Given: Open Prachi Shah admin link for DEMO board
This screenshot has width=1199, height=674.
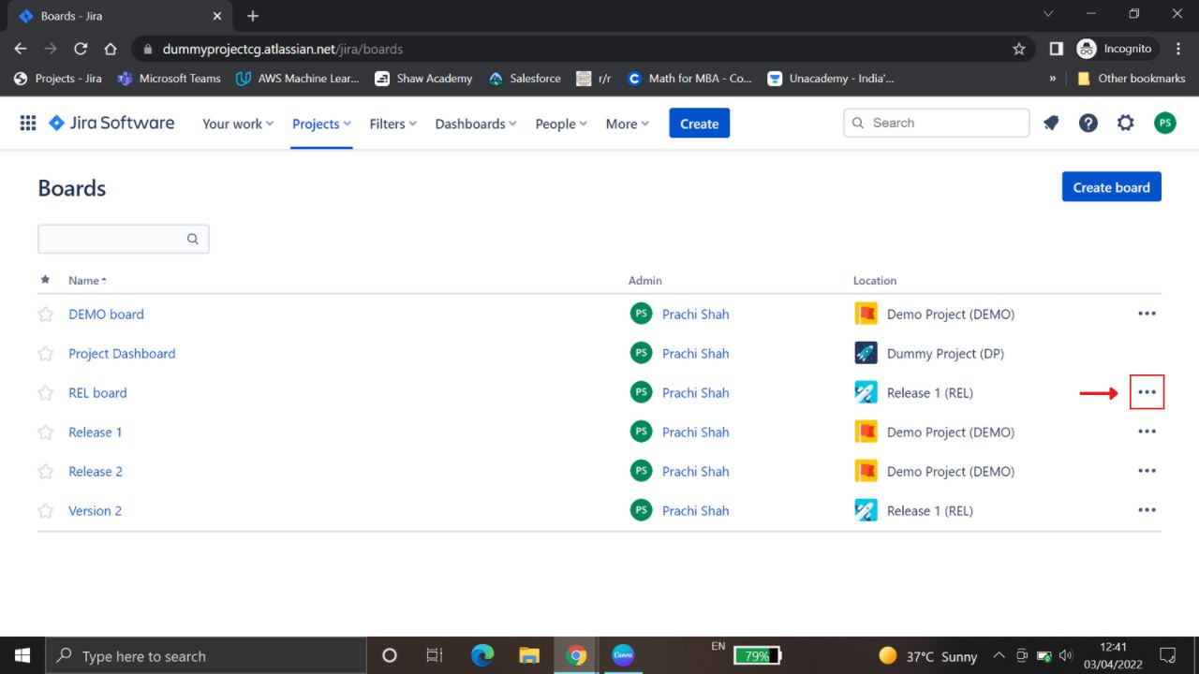Looking at the screenshot, I should point(695,315).
